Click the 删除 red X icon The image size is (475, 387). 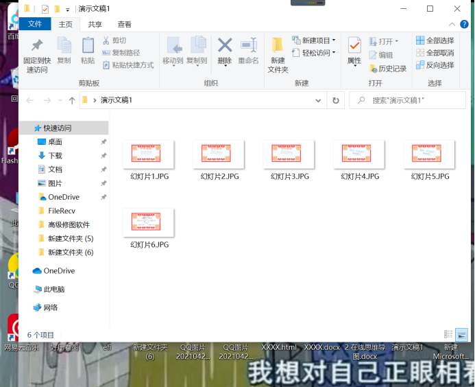point(225,45)
